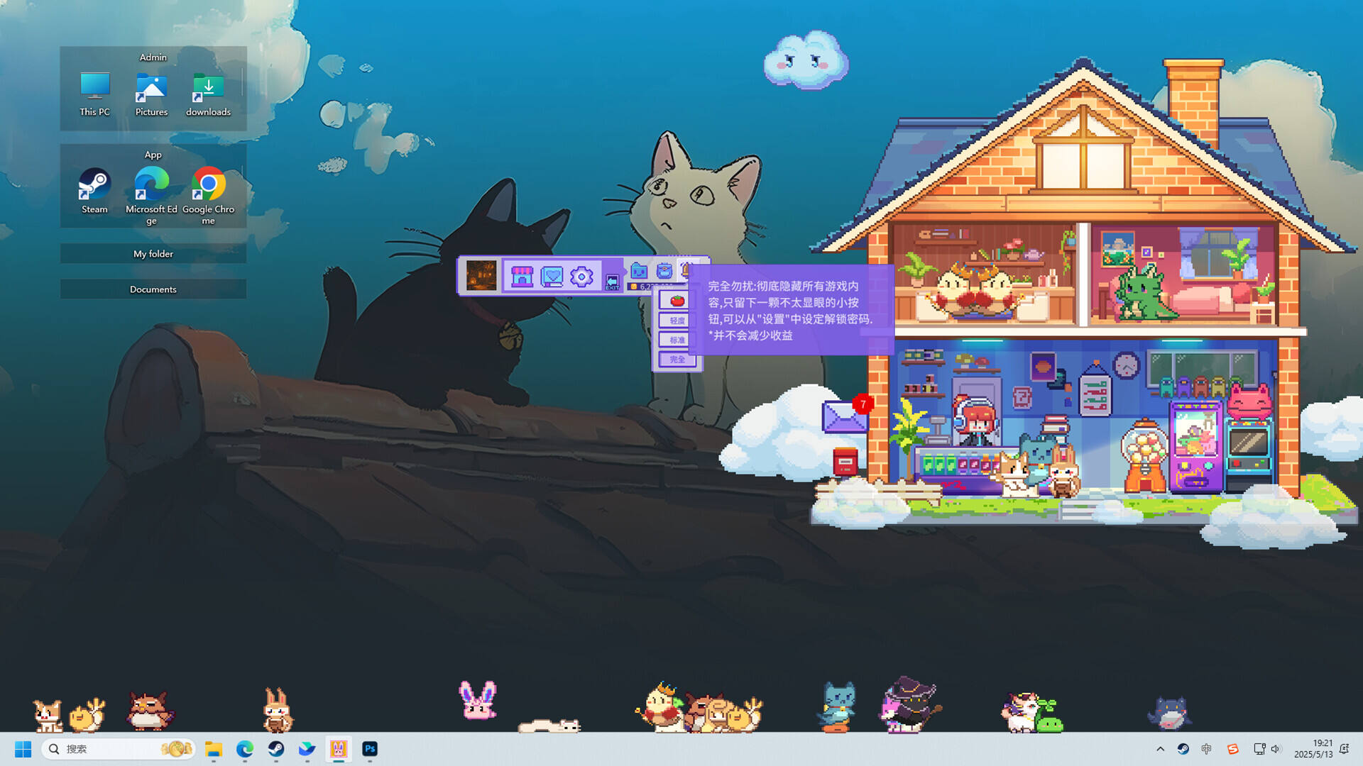Screen dimensions: 1363x766
Task: Open the notification bell with do-not-disturb
Action: point(1345,749)
